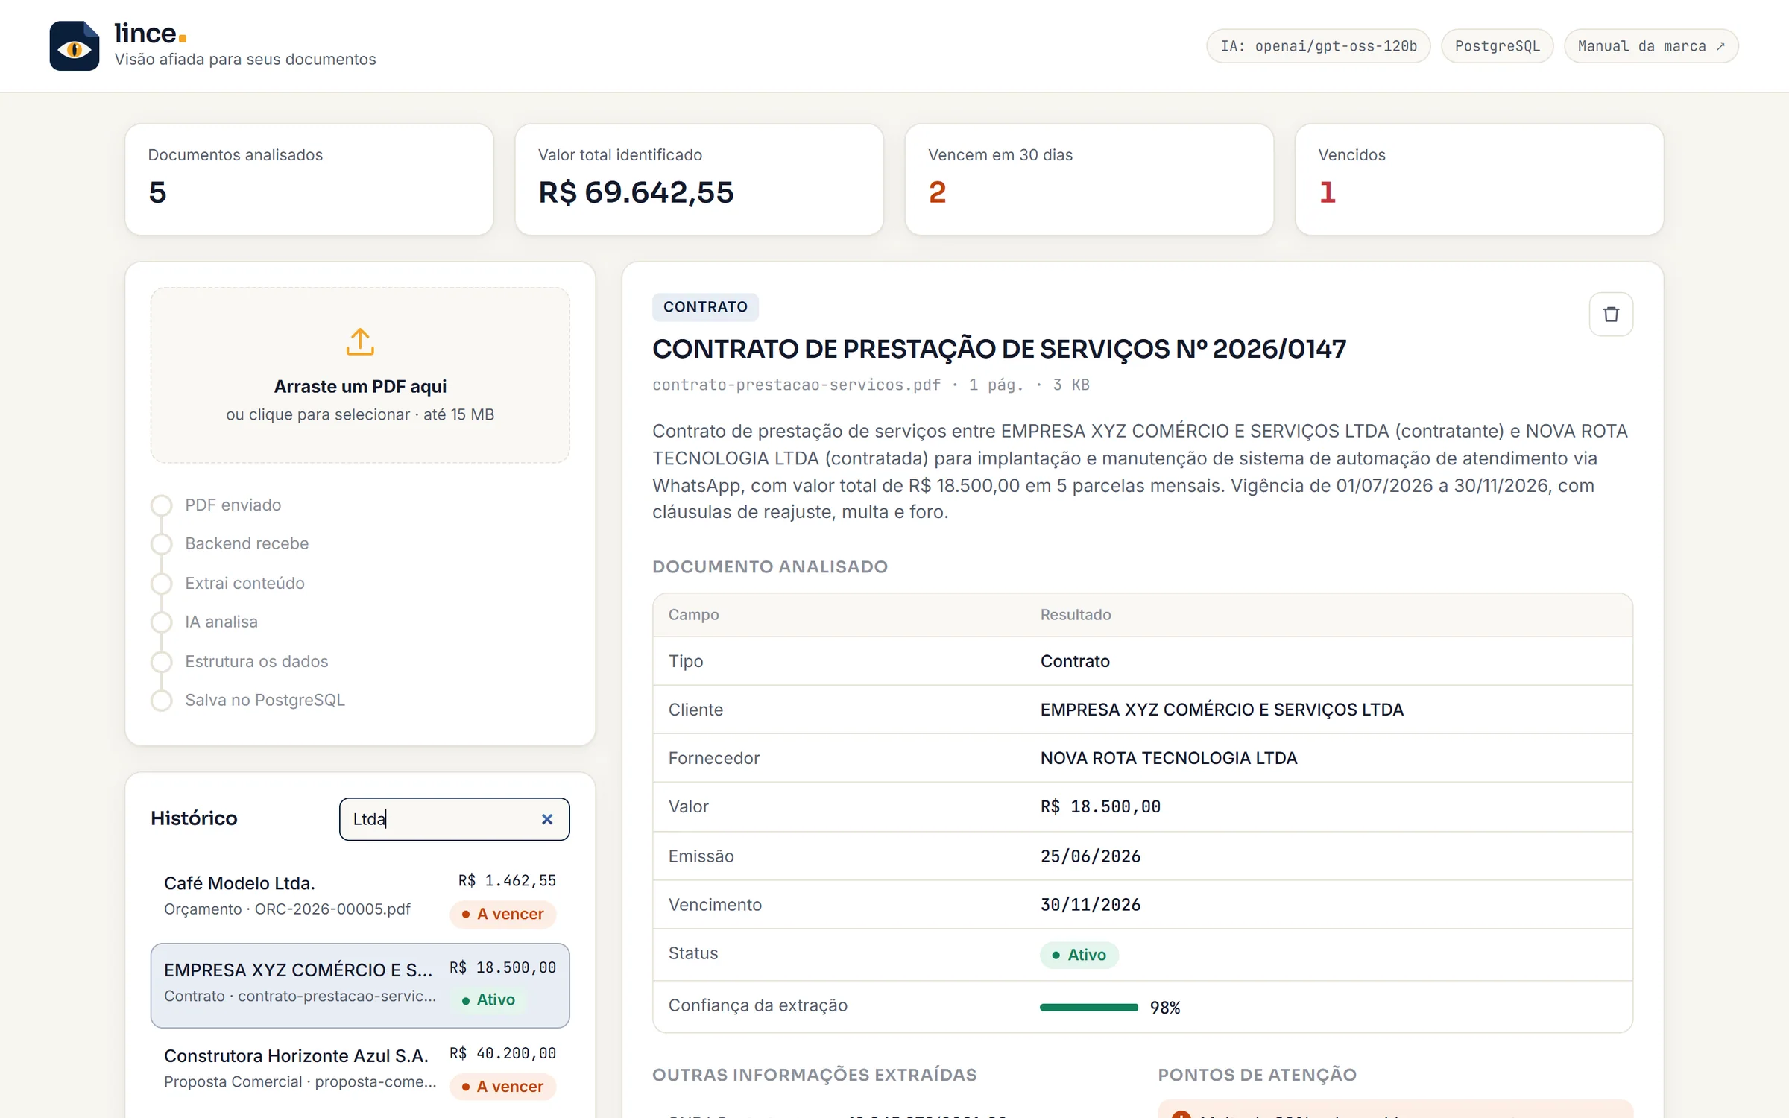Viewport: 1789px width, 1118px height.
Task: Click the PostgreSQL badge in header
Action: (x=1497, y=46)
